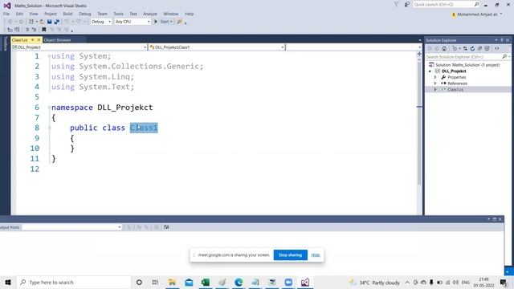Click the Show All Files icon
Viewport: 514px width, 289px height.
[487, 48]
